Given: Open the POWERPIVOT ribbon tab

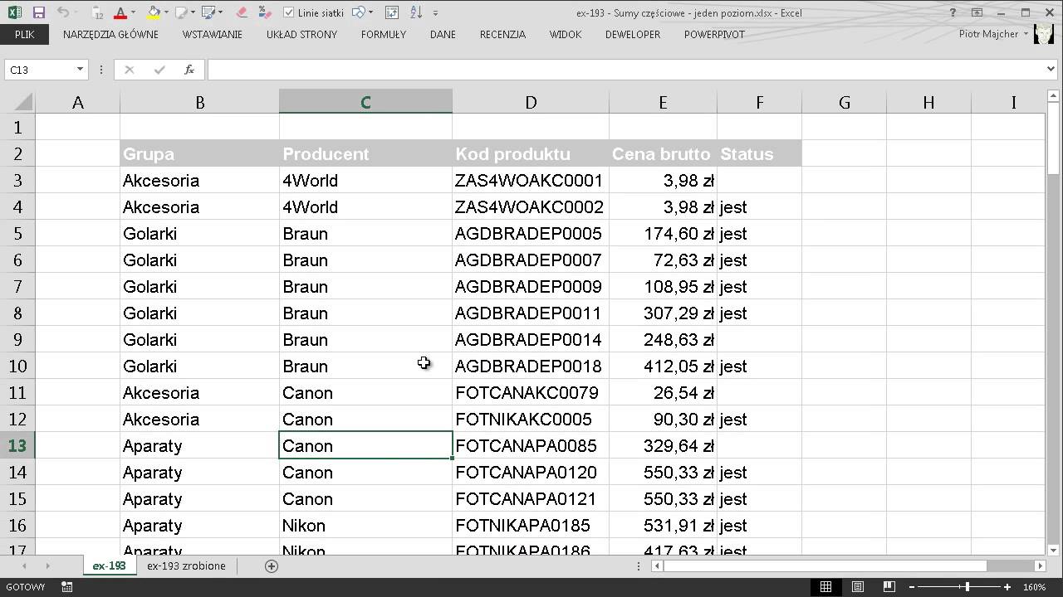Looking at the screenshot, I should (714, 35).
